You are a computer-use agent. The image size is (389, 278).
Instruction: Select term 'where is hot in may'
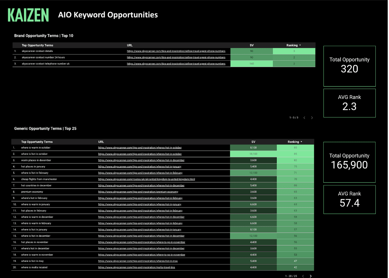[32, 261]
